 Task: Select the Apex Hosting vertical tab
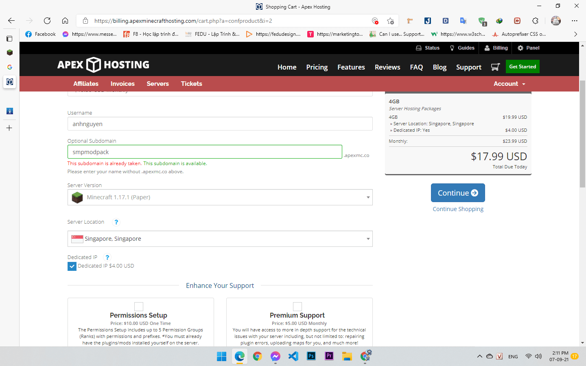[x=10, y=82]
